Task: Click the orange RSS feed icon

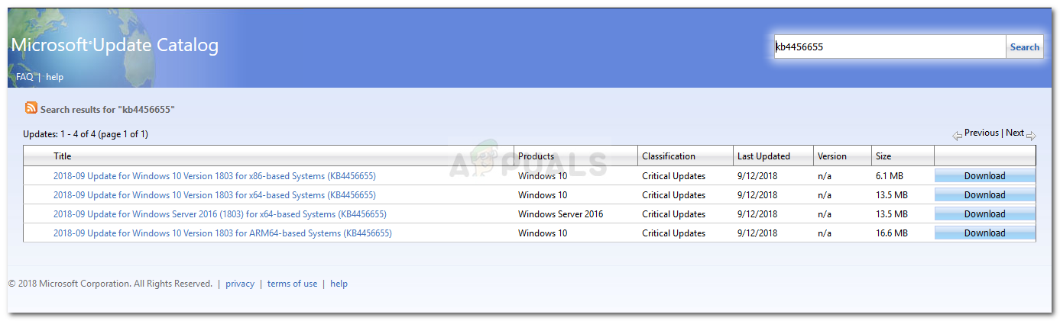Action: (x=31, y=108)
